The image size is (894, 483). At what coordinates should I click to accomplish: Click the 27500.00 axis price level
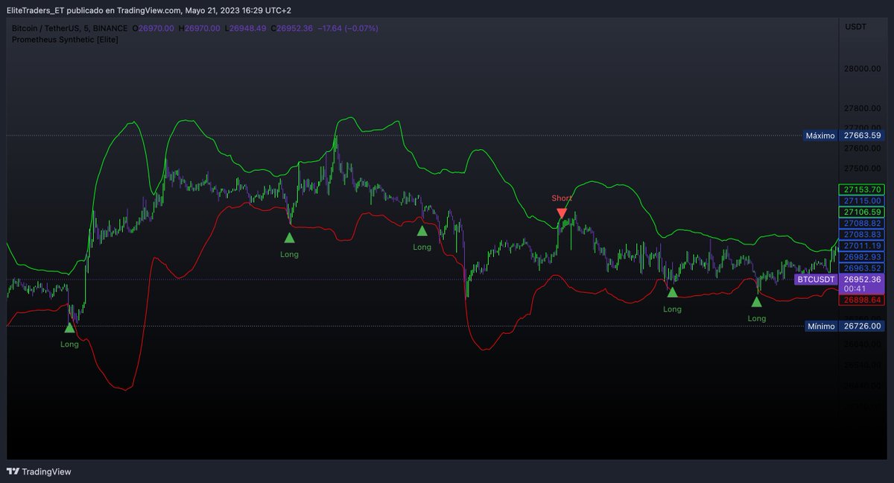863,168
